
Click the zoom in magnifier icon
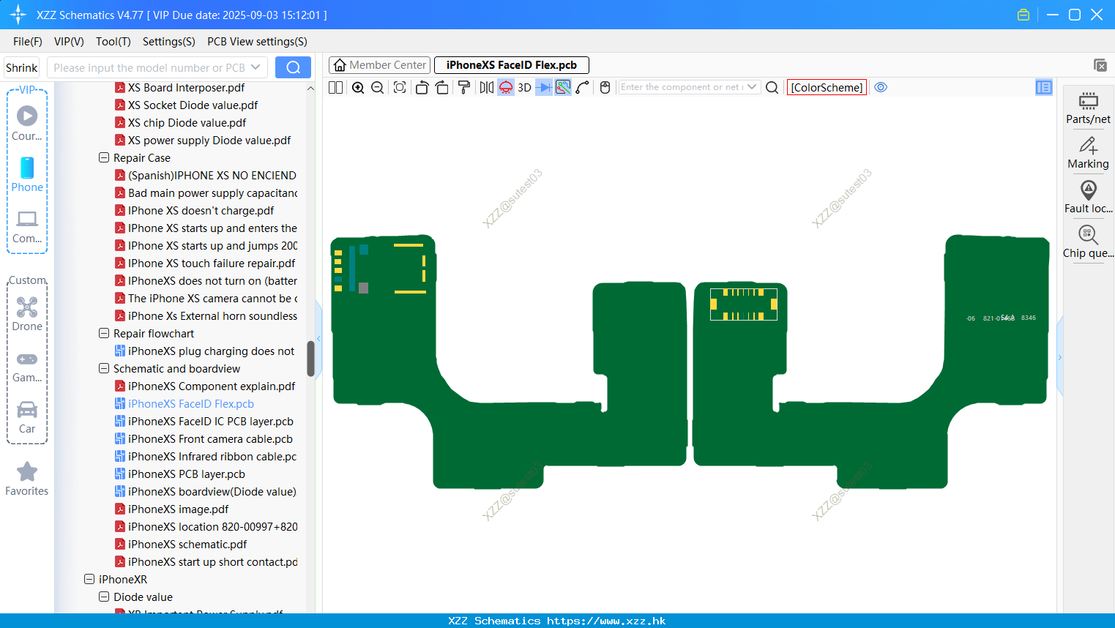pyautogui.click(x=358, y=88)
